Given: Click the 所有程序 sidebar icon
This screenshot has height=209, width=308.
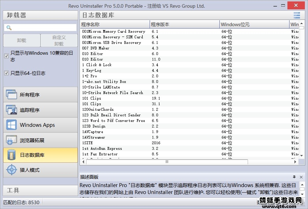Looking at the screenshot, I should click(12, 95).
